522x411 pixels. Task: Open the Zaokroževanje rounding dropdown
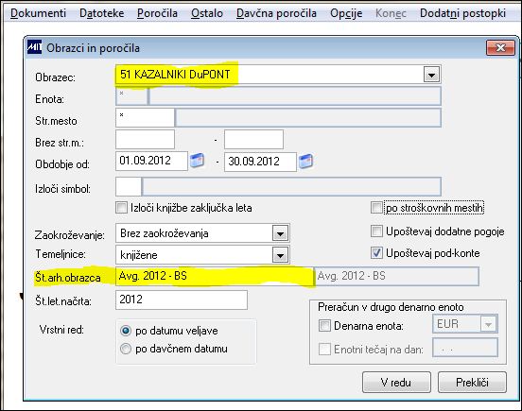280,233
